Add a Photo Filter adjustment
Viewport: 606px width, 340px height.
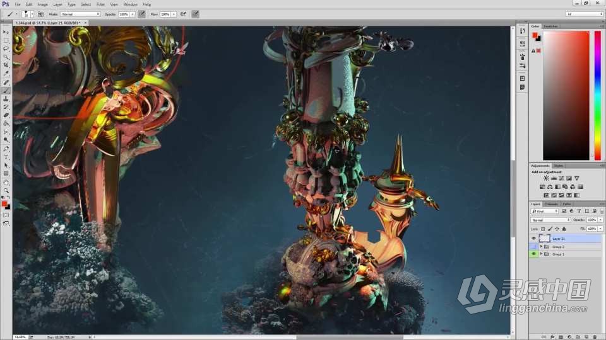pyautogui.click(x=565, y=186)
